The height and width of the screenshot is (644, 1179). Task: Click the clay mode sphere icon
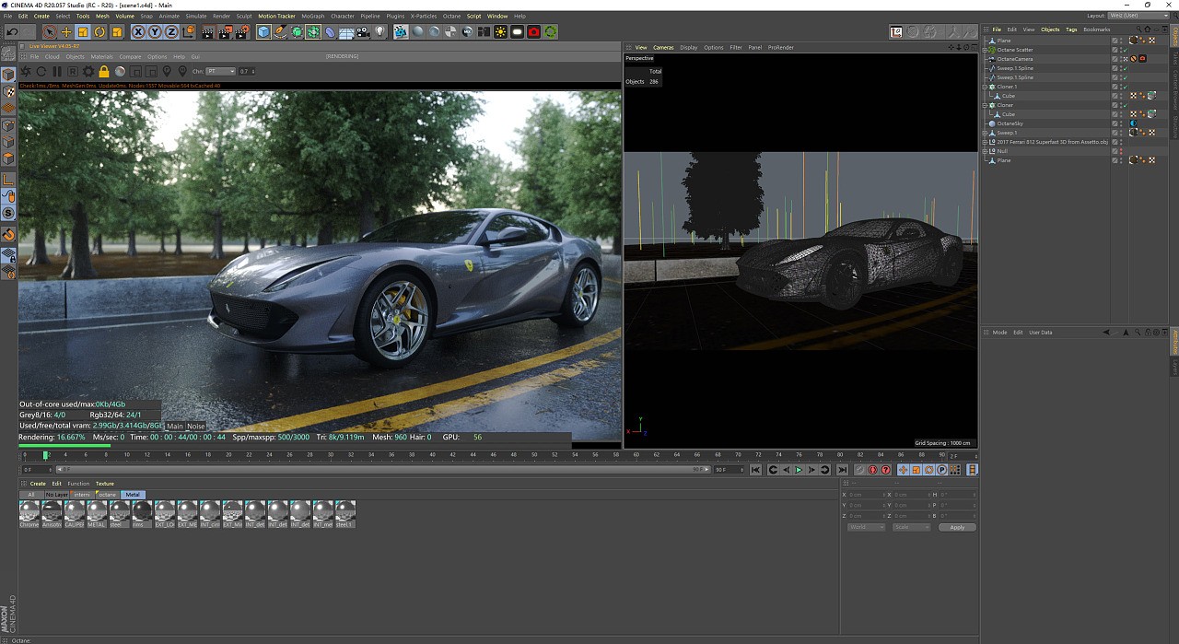(120, 71)
